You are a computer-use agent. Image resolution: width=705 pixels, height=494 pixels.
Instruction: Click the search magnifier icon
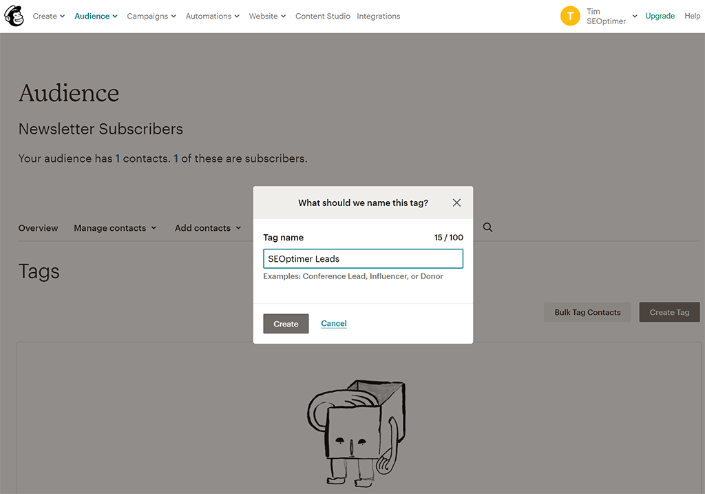point(487,227)
